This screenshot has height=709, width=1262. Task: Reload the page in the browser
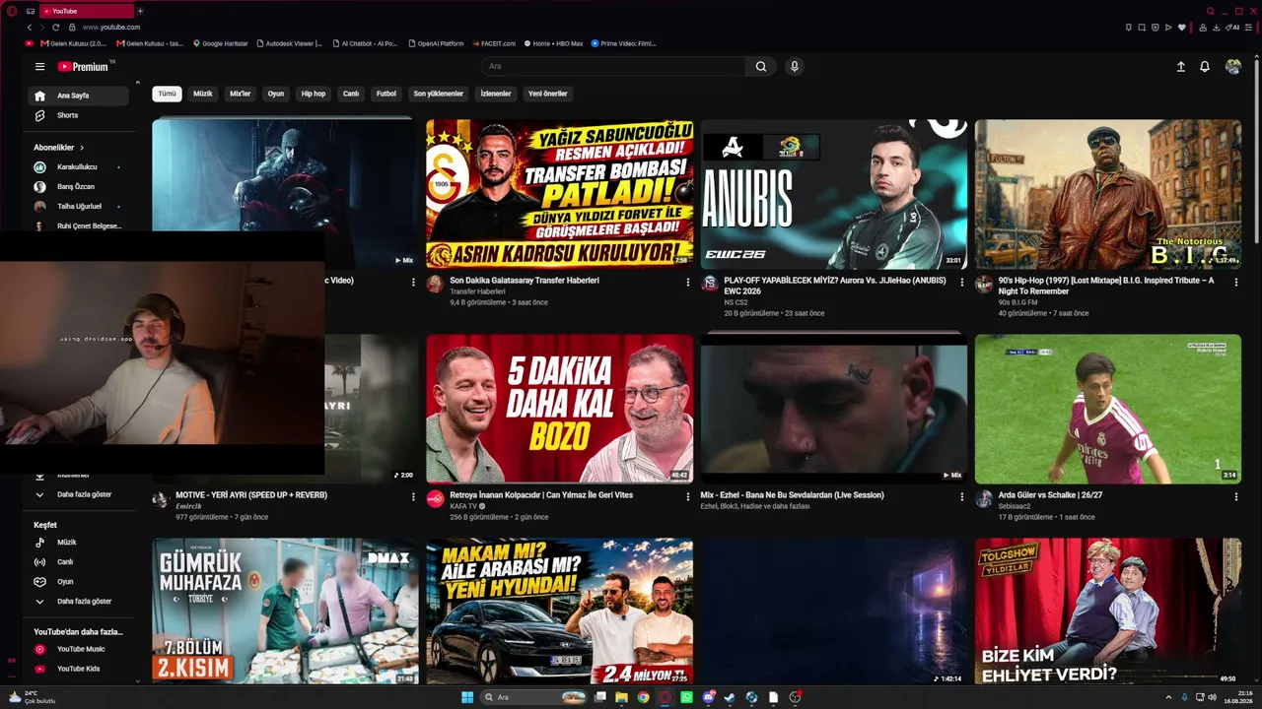(55, 28)
